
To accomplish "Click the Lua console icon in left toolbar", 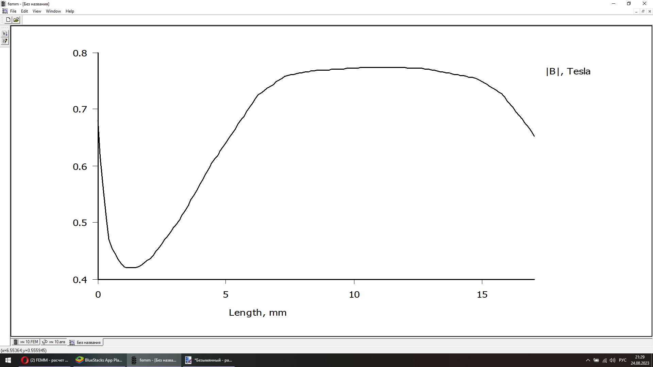I will coord(5,33).
